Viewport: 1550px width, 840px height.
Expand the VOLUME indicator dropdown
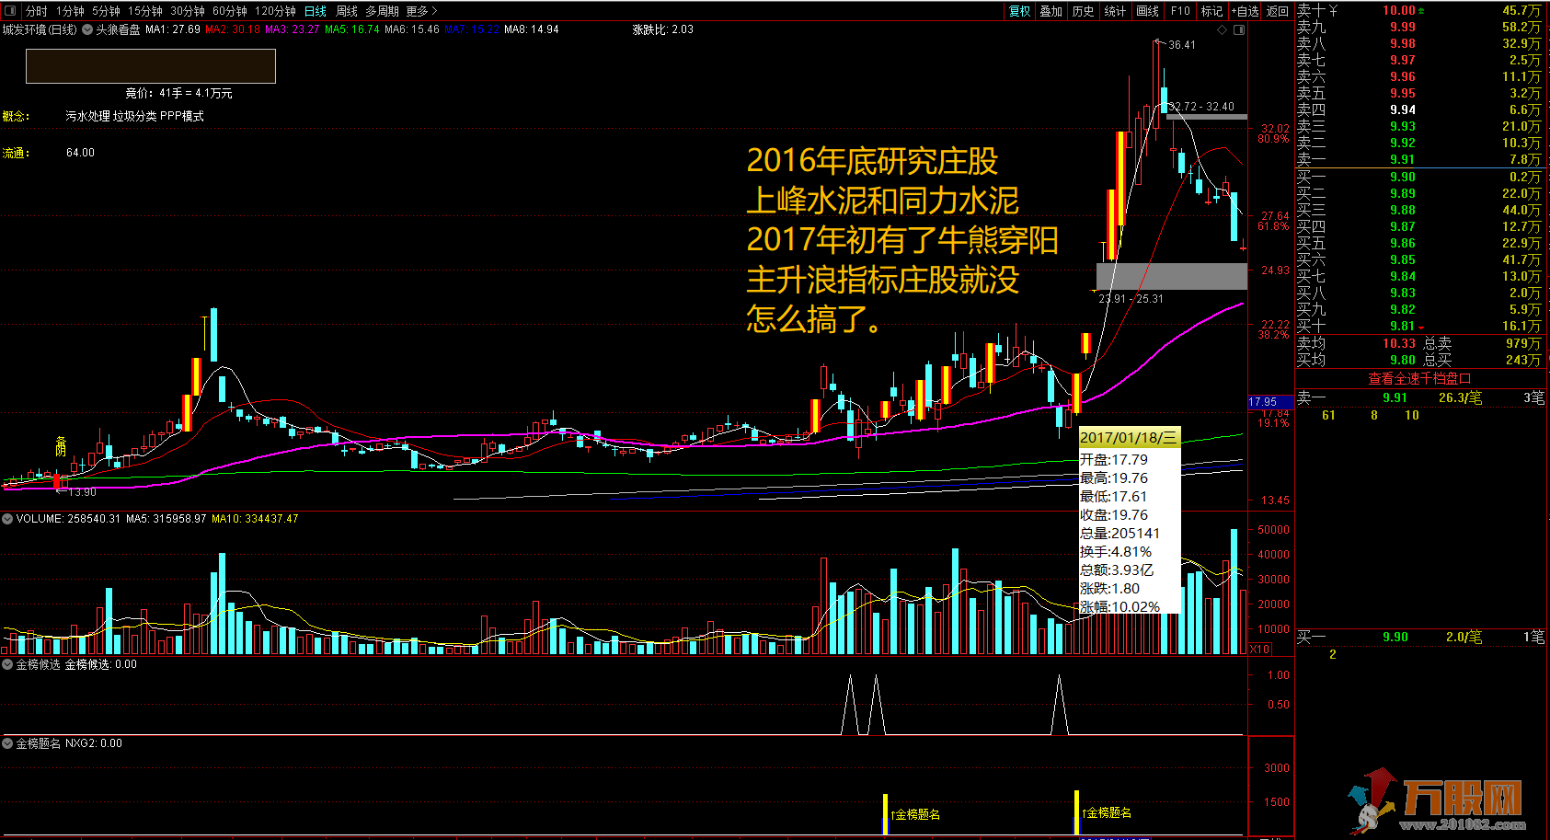pyautogui.click(x=7, y=519)
